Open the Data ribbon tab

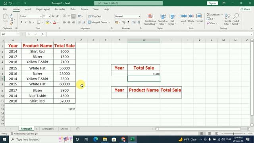(73, 9)
